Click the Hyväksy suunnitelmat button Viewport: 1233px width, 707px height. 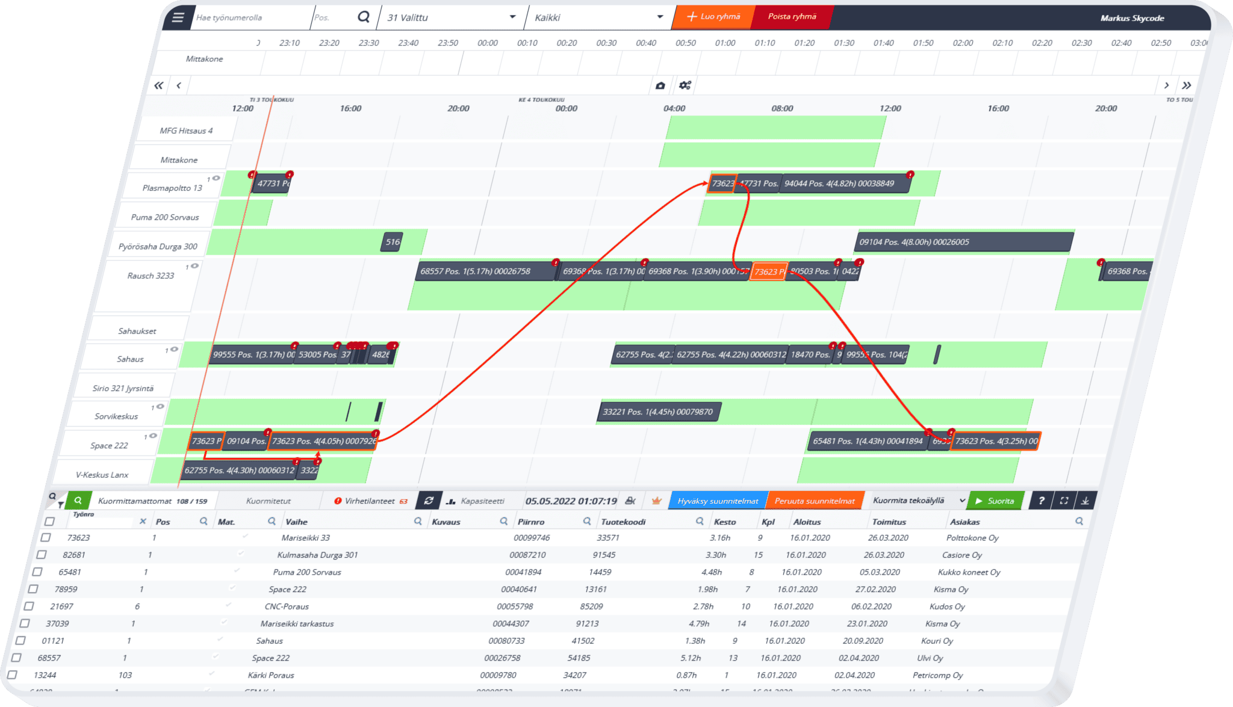tap(719, 499)
